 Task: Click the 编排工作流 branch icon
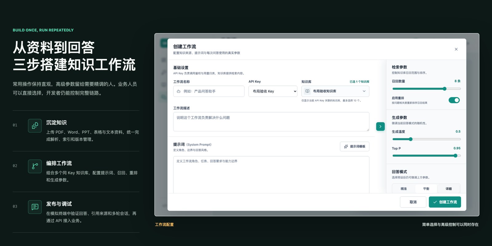pyautogui.click(x=35, y=166)
